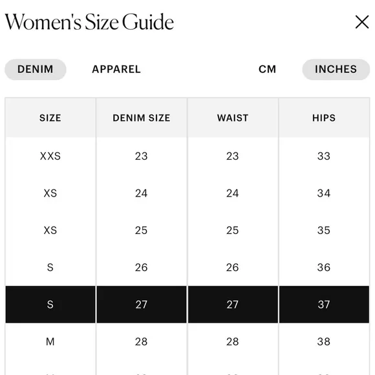Click the WAIST column header

[x=233, y=118]
